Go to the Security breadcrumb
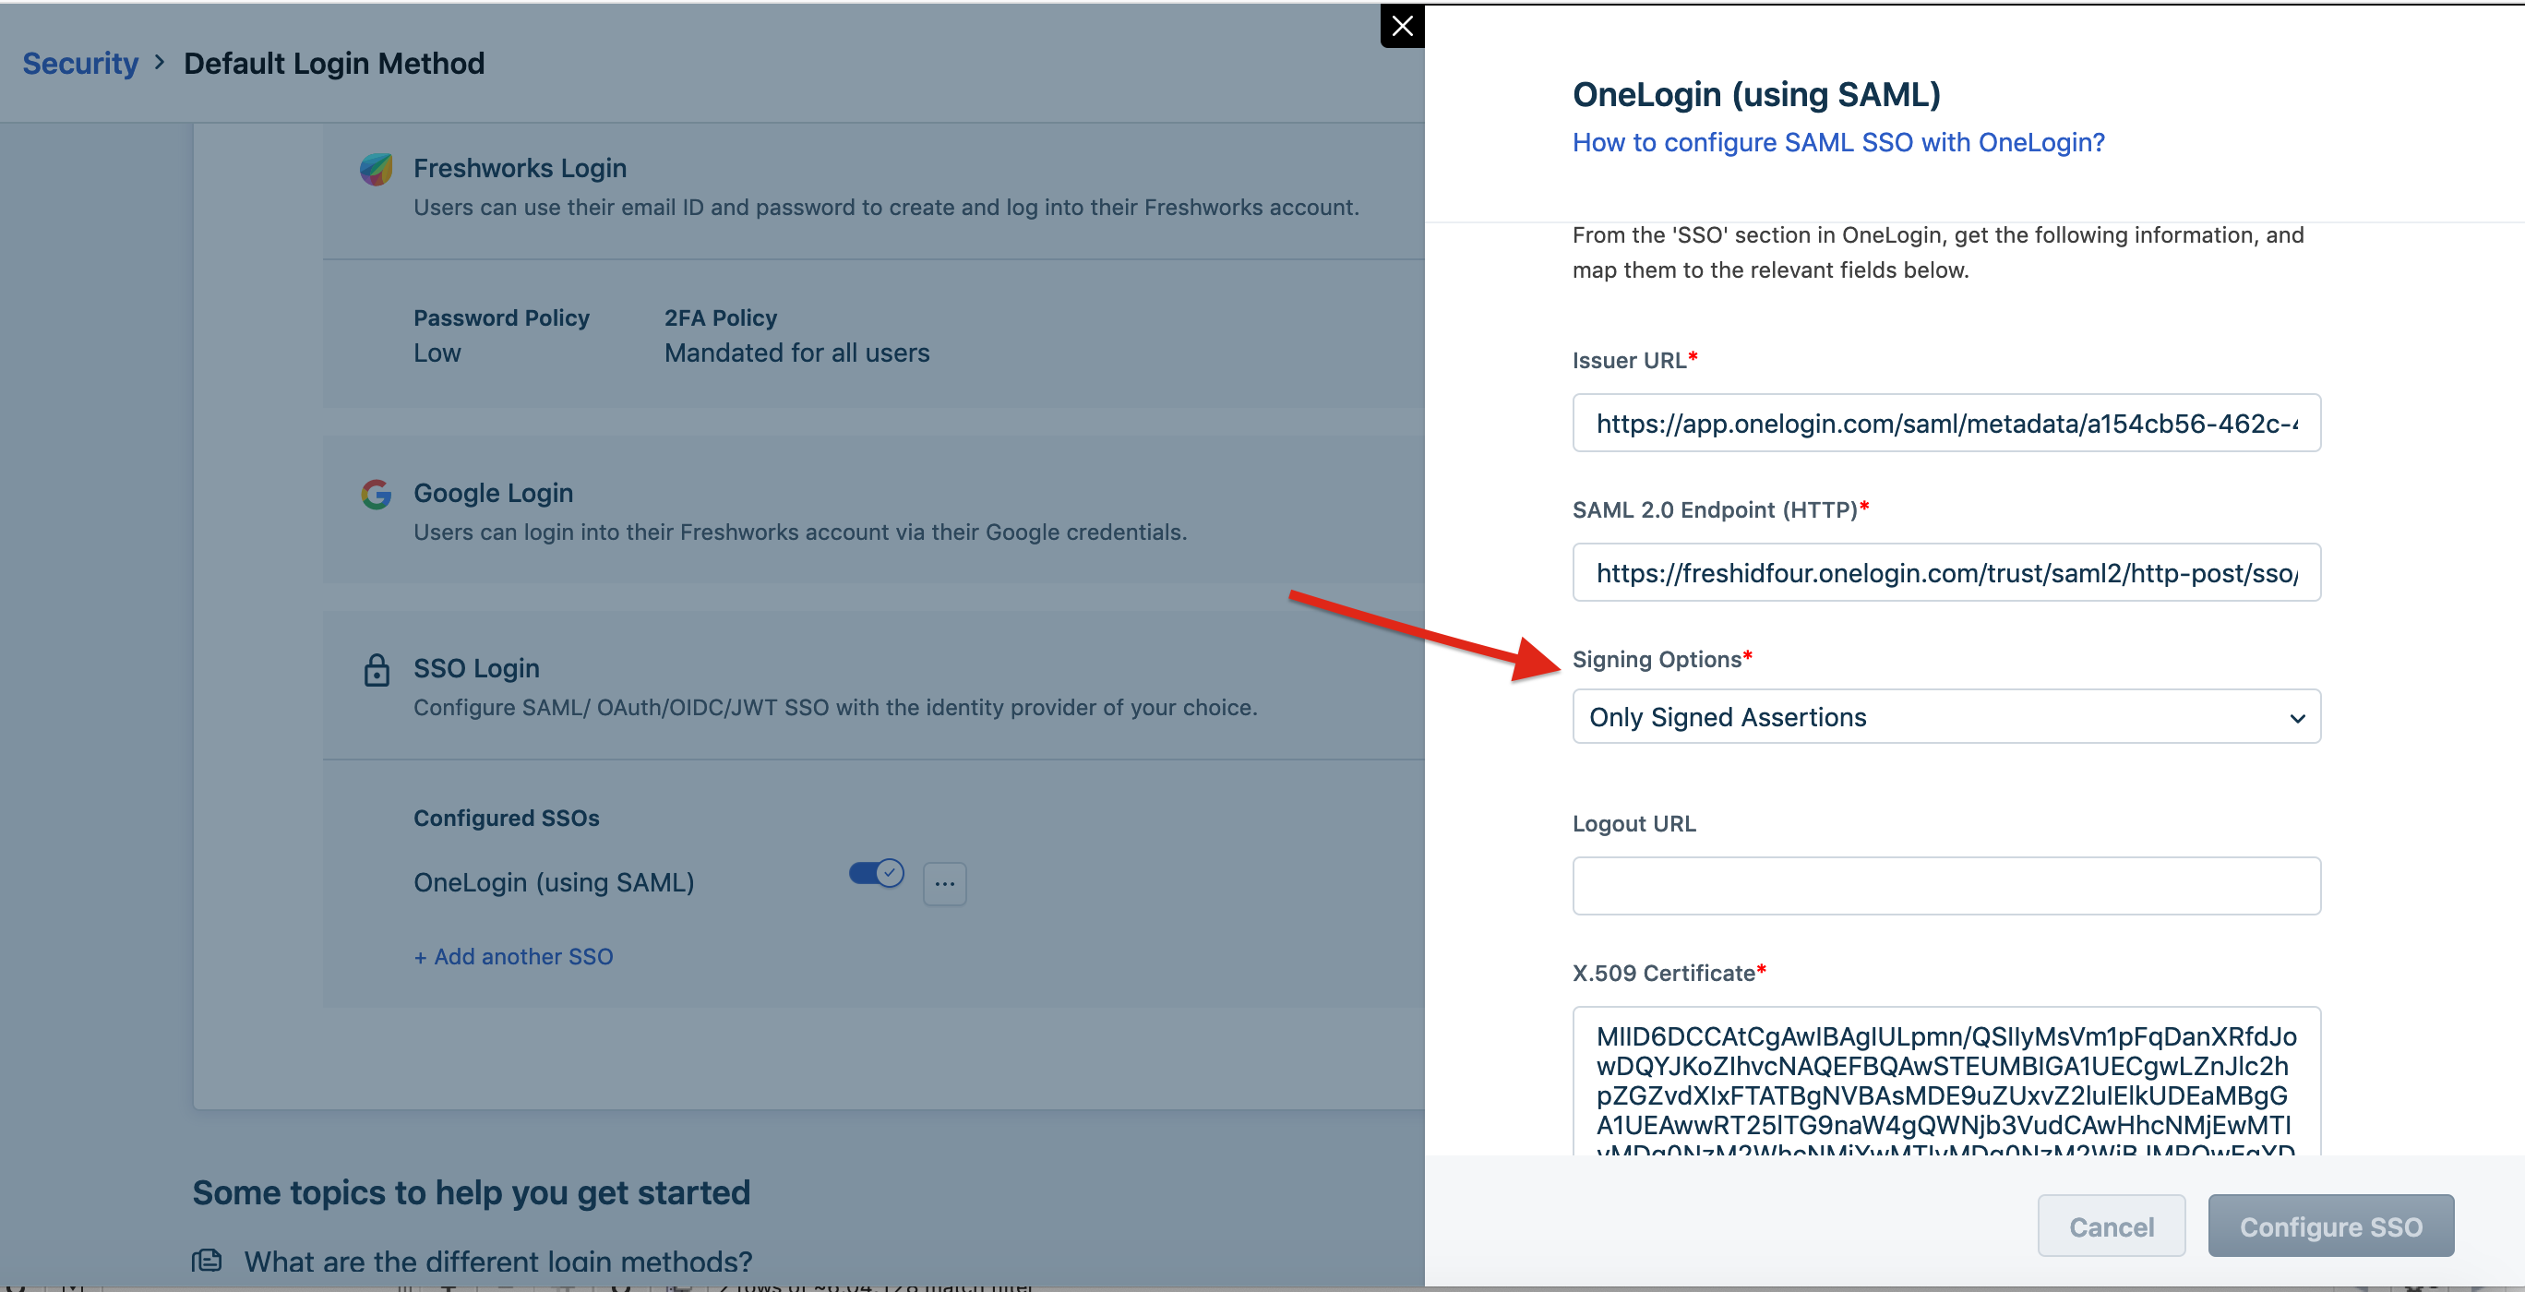The height and width of the screenshot is (1292, 2525). click(80, 64)
